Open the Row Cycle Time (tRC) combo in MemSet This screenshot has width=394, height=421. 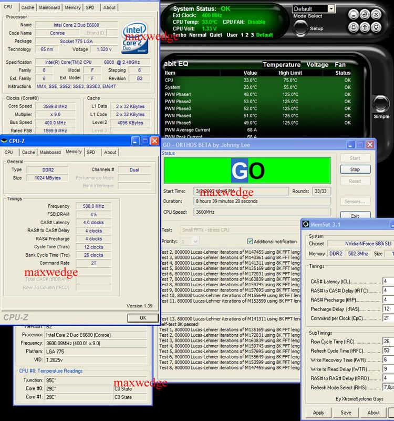pos(388,341)
